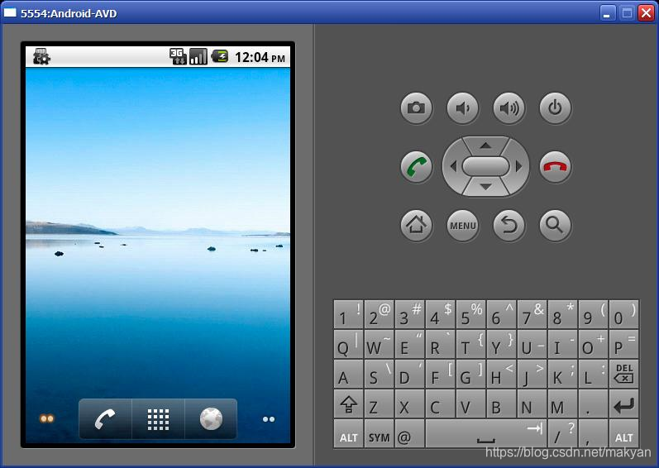Click the 0 key
Screen dimensions: 659x468
[x=623, y=314]
